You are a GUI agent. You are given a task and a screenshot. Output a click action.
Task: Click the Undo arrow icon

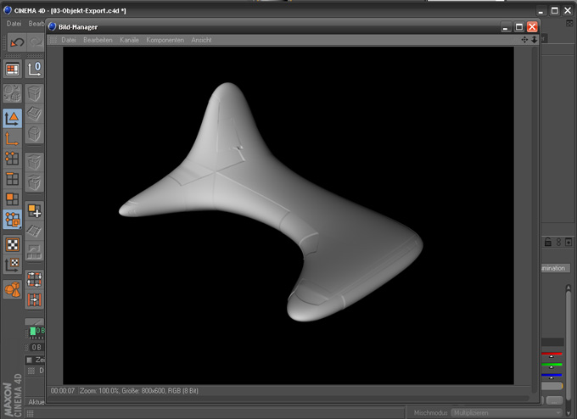16,42
